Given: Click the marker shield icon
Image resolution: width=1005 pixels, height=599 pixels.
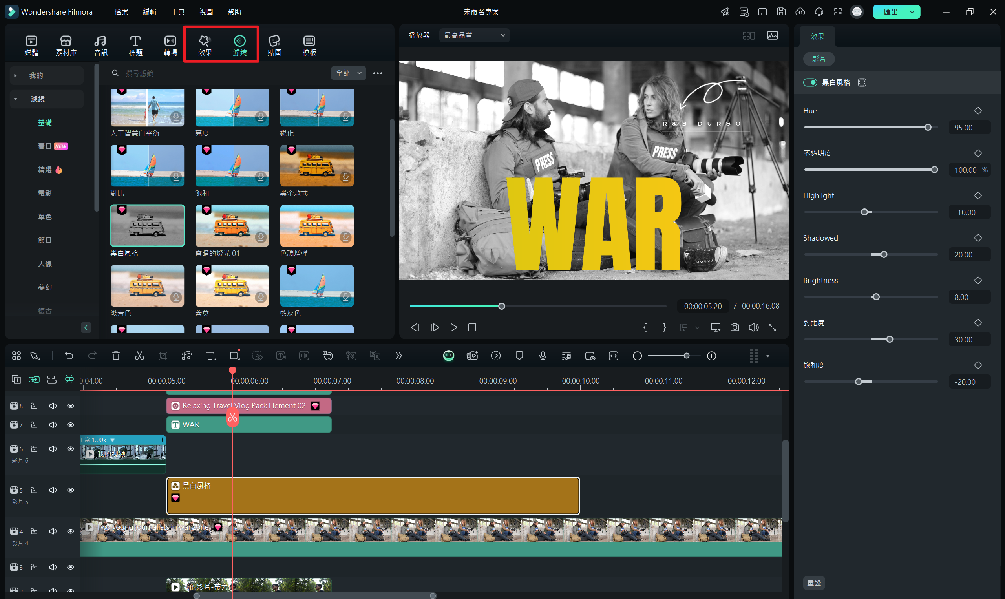Looking at the screenshot, I should click(x=519, y=356).
